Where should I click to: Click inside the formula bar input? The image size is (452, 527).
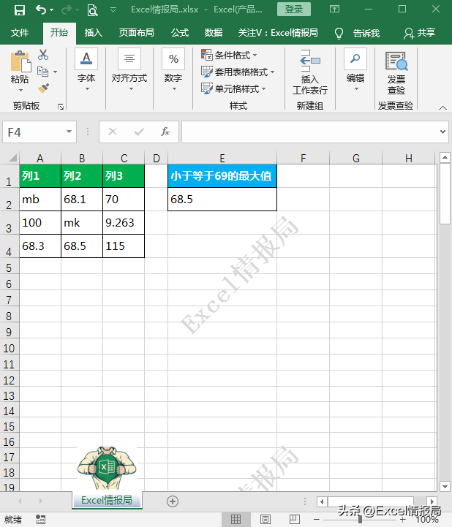pyautogui.click(x=309, y=132)
